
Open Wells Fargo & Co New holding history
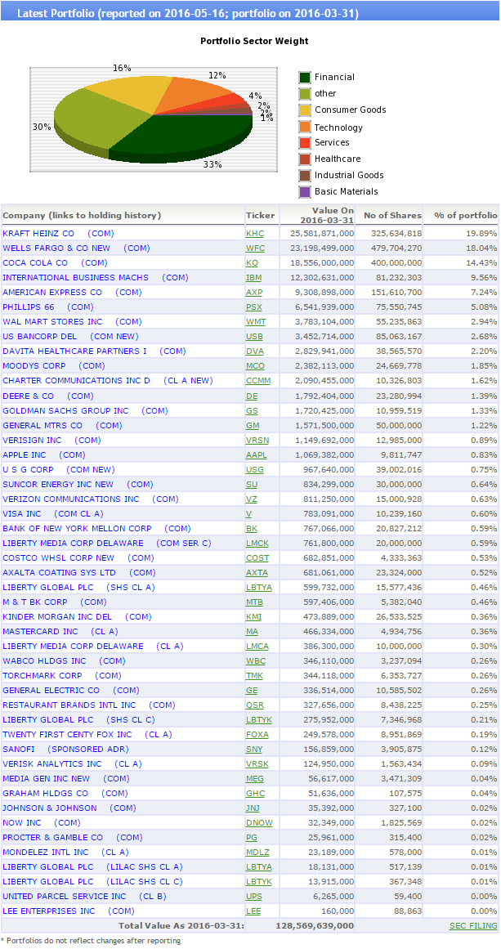click(x=76, y=248)
